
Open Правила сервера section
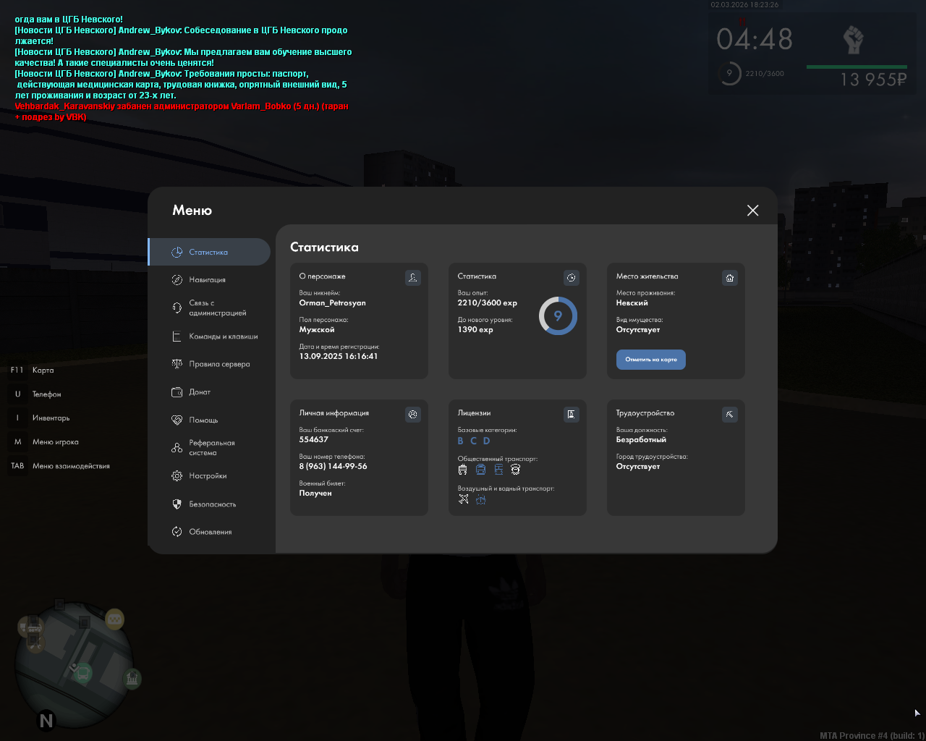point(218,364)
